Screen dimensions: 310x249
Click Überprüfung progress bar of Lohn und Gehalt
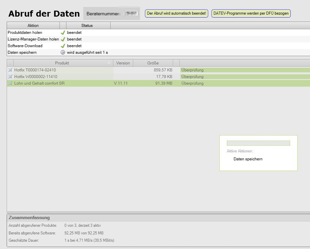click(x=245, y=83)
